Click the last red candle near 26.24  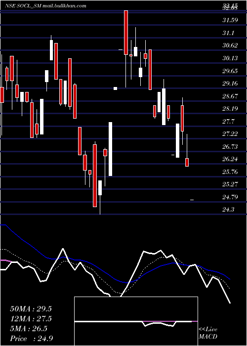[x=187, y=162]
